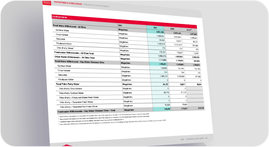Select the Third-Party – Seawater Non-Fresh Water row
This screenshot has width=269, height=147.
[131, 106]
